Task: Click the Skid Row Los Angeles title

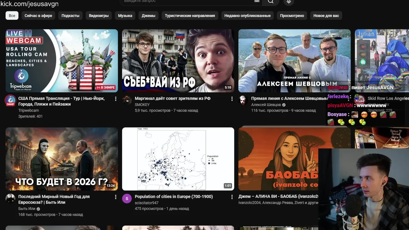Action: coord(388,98)
